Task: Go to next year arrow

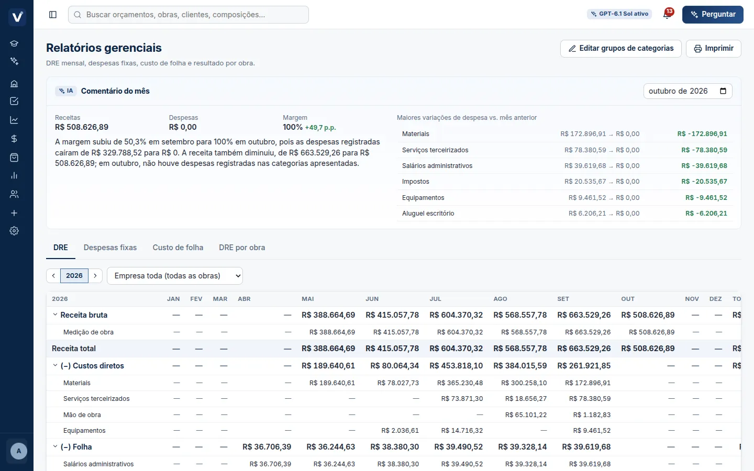Action: (95, 276)
